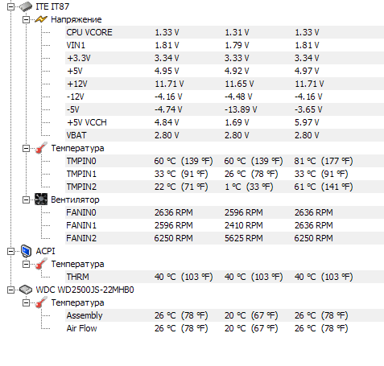Click the fan icon beside Вентилятор
Image resolution: width=384 pixels, height=366 pixels.
(x=41, y=199)
